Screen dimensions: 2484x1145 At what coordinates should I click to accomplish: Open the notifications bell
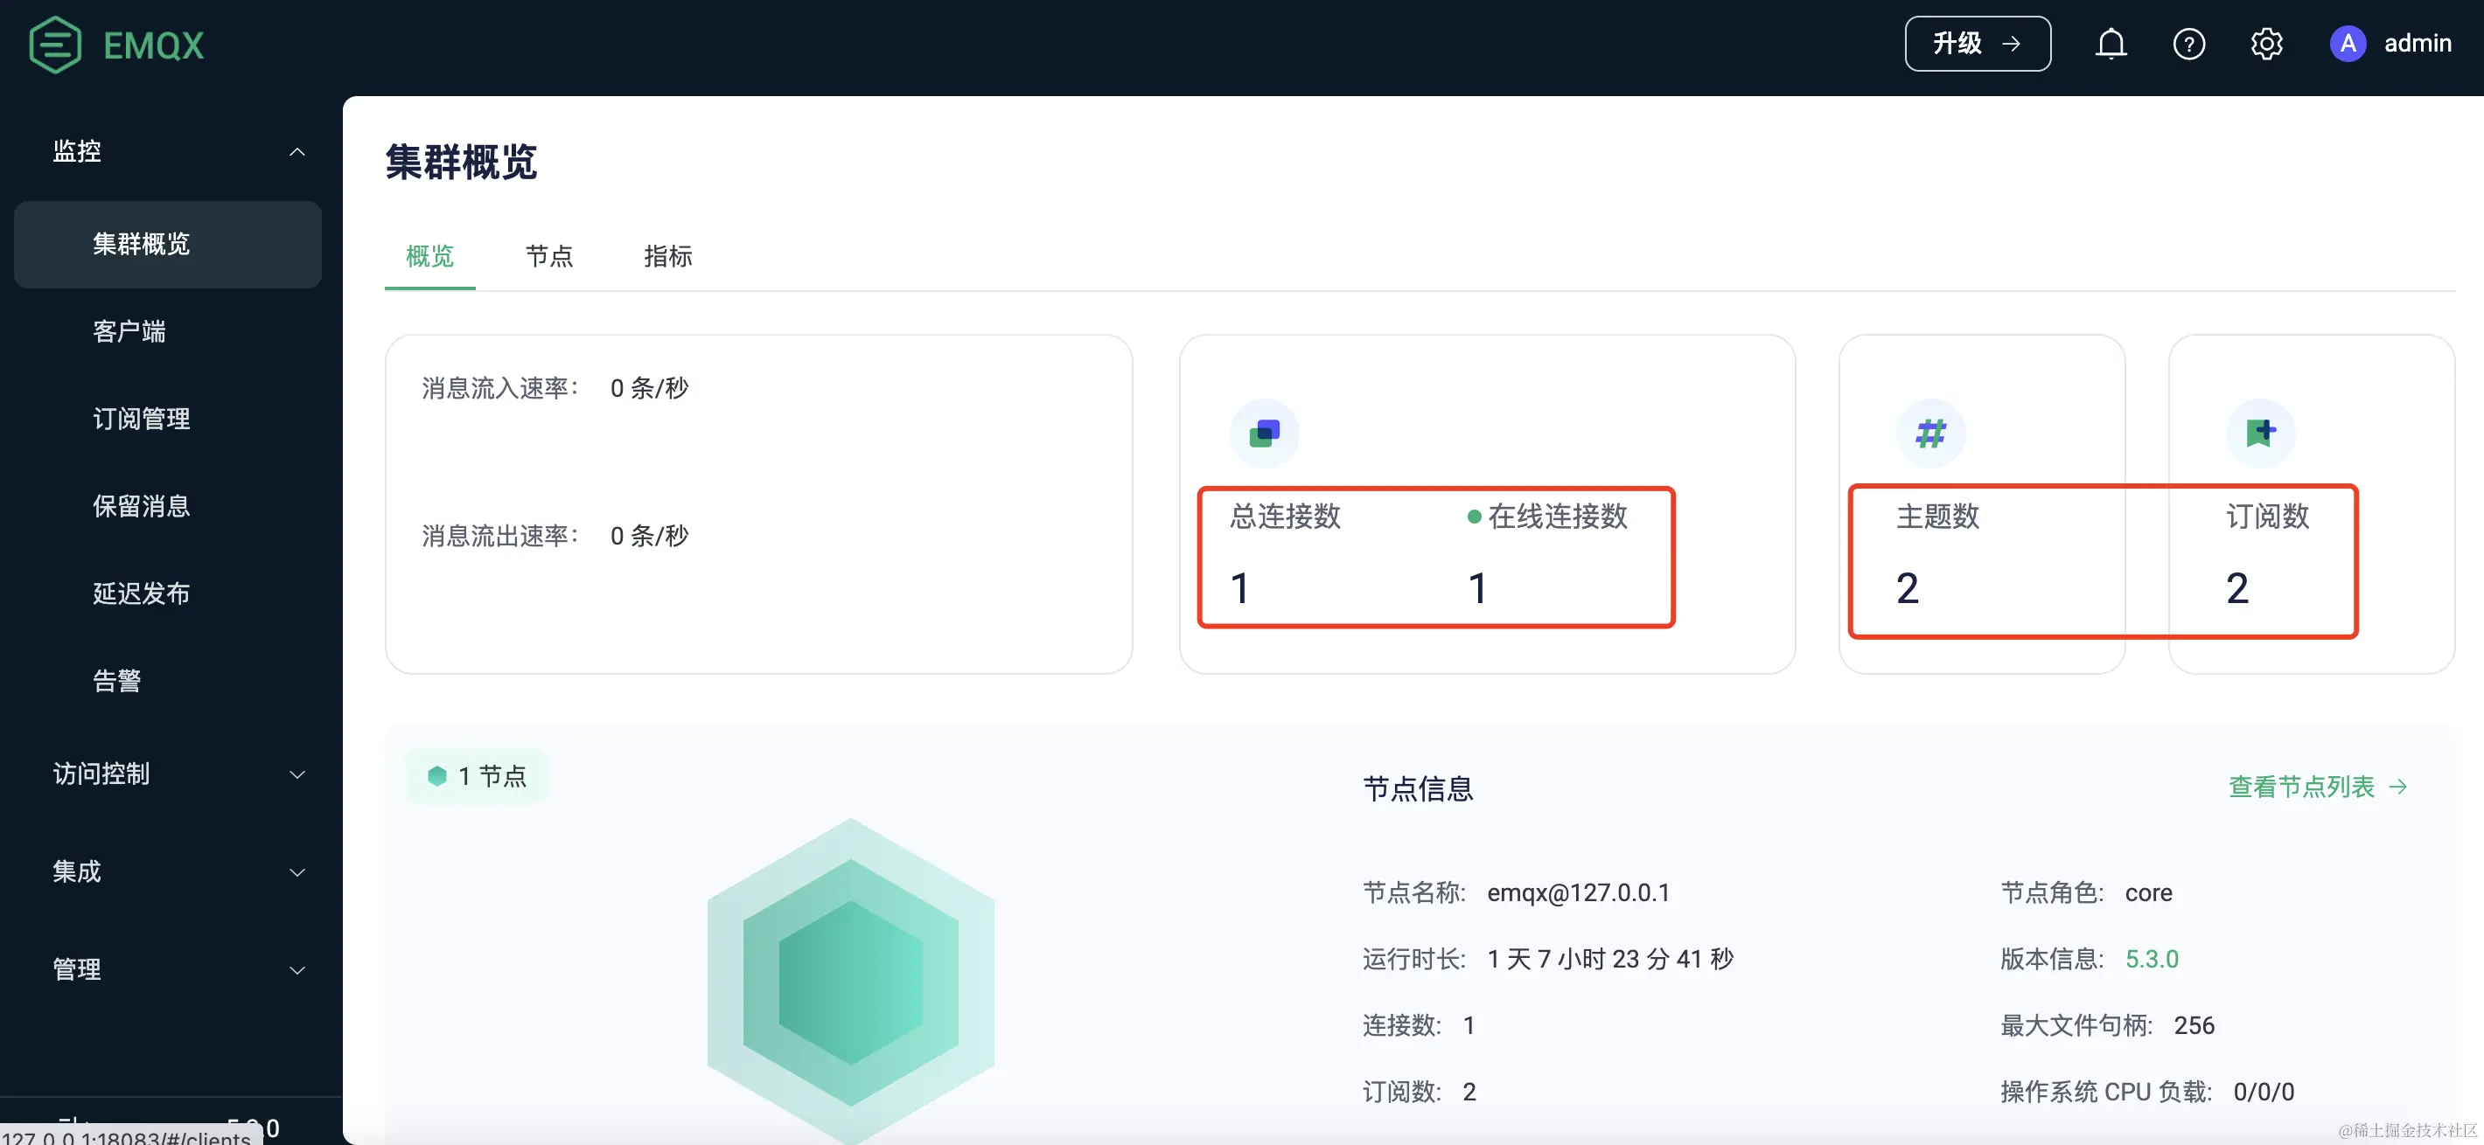pos(2110,45)
